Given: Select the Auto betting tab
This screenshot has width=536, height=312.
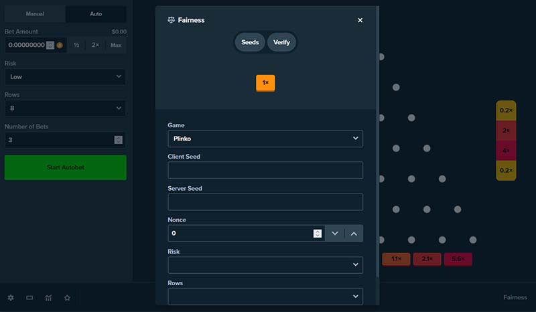Looking at the screenshot, I should (96, 14).
